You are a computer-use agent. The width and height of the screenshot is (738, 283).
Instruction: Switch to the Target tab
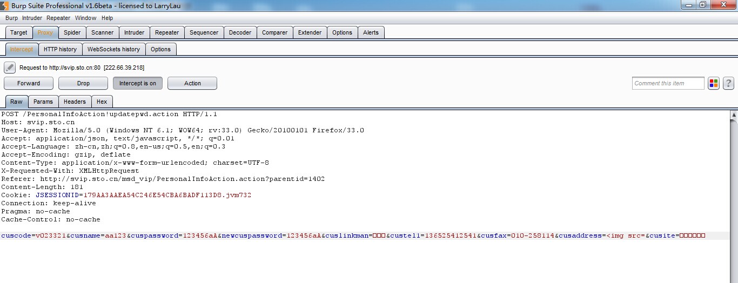coord(19,32)
